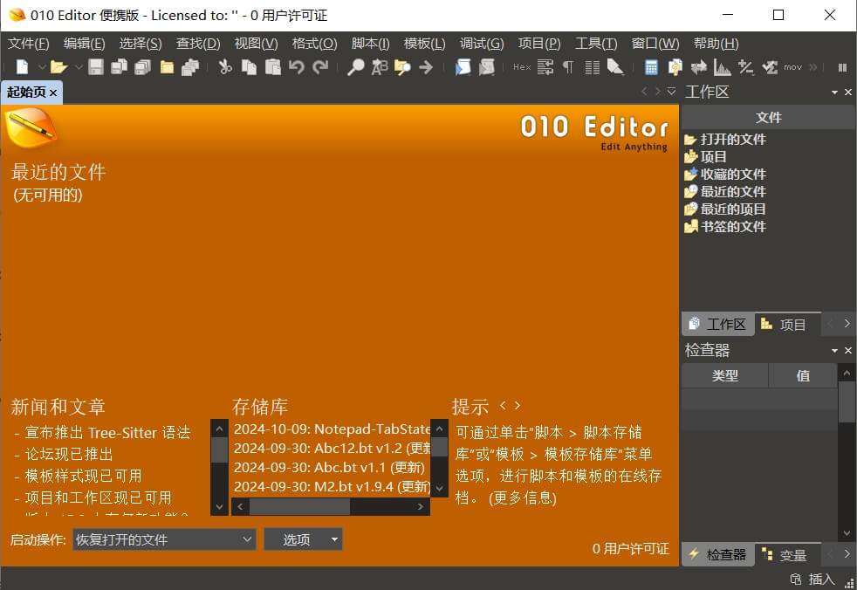857x590 pixels.
Task: Open the Abc12.bt v1.2 repository entry
Action: coord(332,448)
